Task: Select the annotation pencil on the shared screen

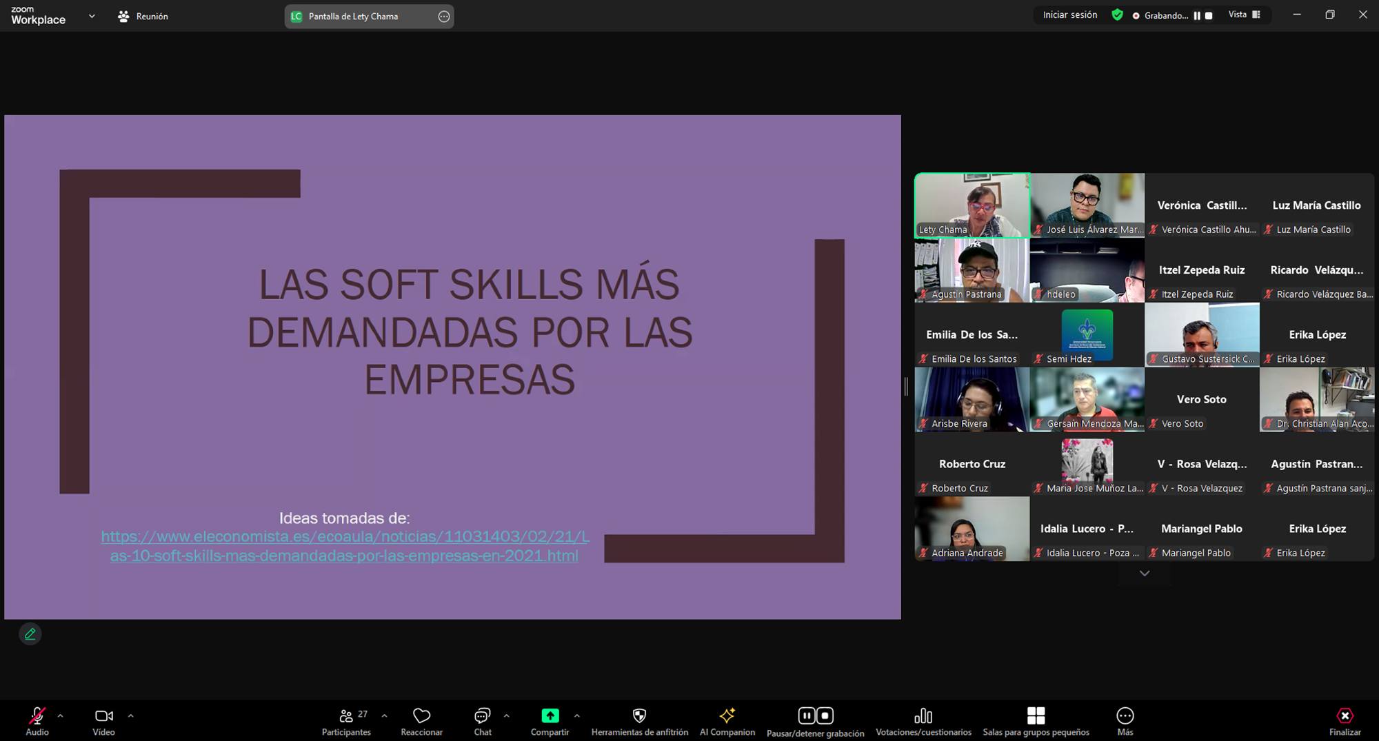Action: point(30,633)
